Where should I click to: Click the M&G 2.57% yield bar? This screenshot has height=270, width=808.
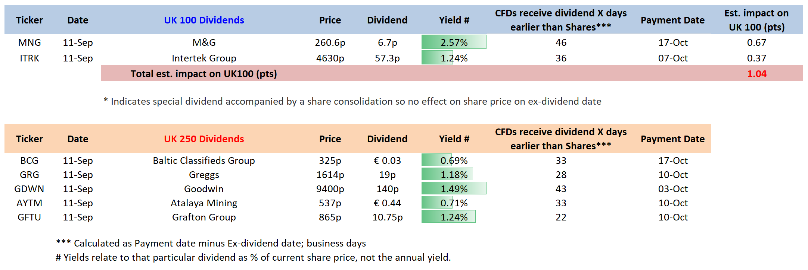point(454,42)
